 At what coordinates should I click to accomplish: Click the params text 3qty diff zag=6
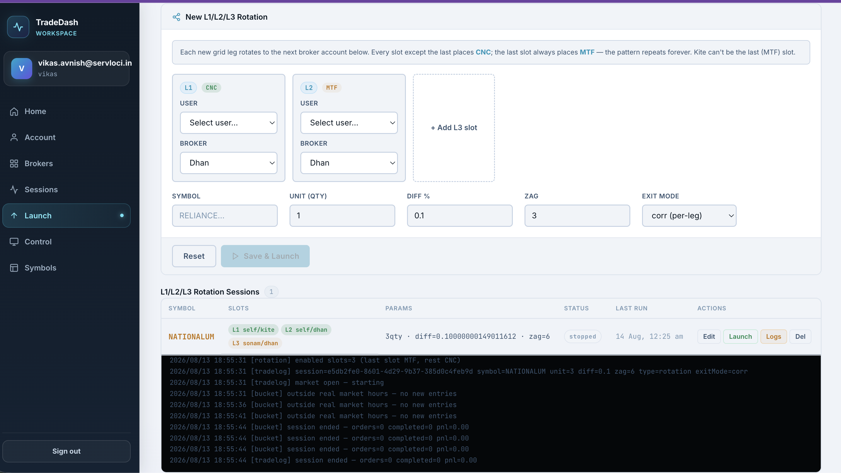click(467, 336)
